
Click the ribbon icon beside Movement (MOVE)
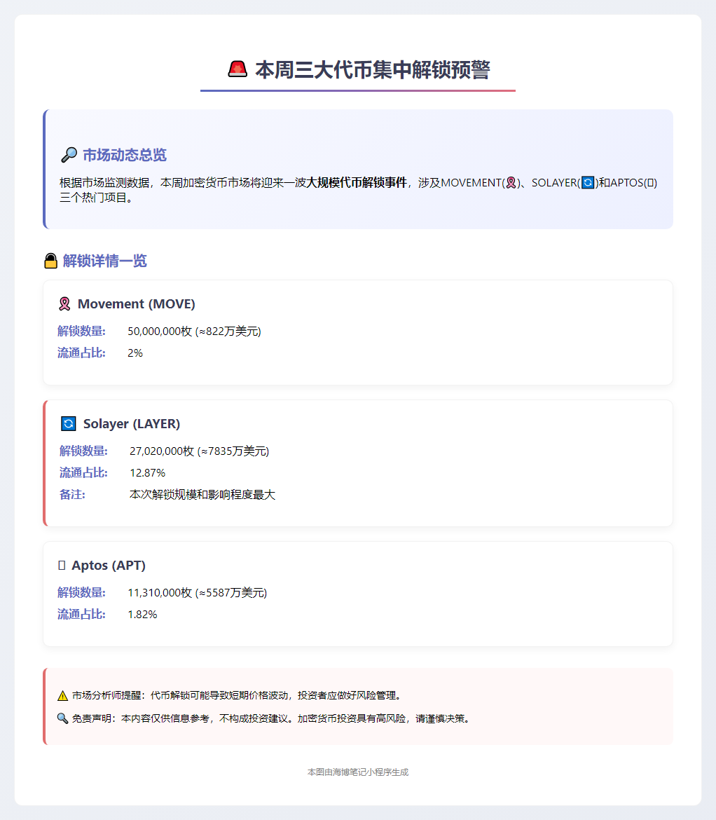coord(65,304)
